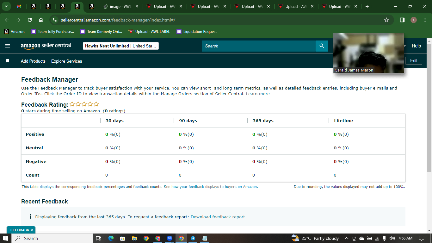Image resolution: width=432 pixels, height=243 pixels.
Task: Open the Windows notification center
Action: (422, 238)
